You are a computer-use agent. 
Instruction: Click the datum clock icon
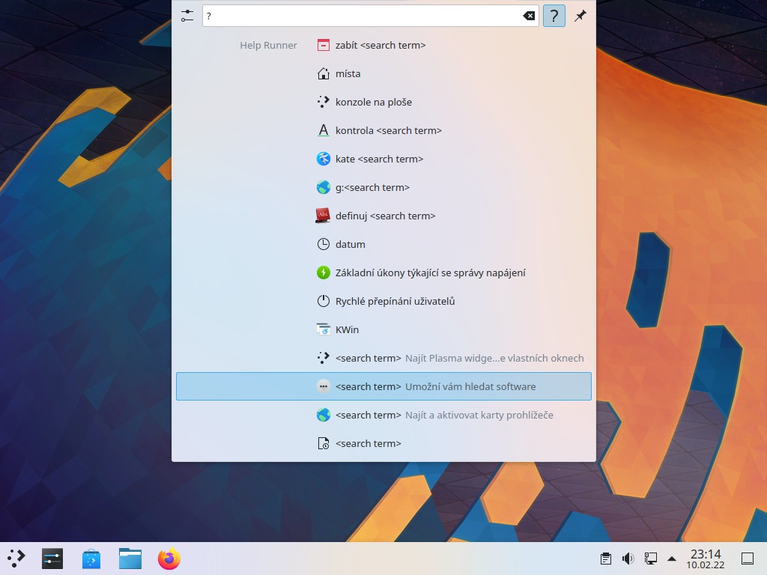(x=324, y=244)
